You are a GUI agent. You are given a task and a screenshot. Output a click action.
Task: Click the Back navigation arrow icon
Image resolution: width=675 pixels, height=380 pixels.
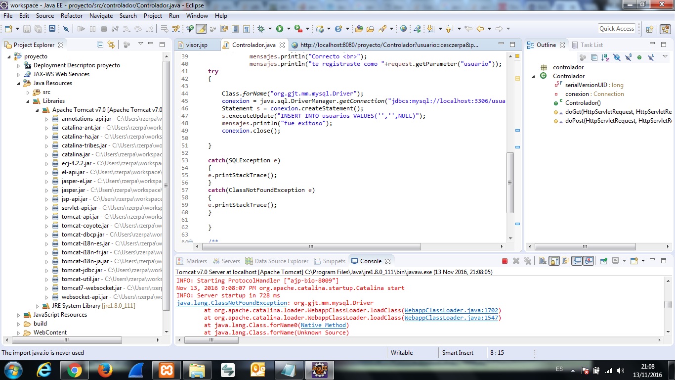[480, 29]
